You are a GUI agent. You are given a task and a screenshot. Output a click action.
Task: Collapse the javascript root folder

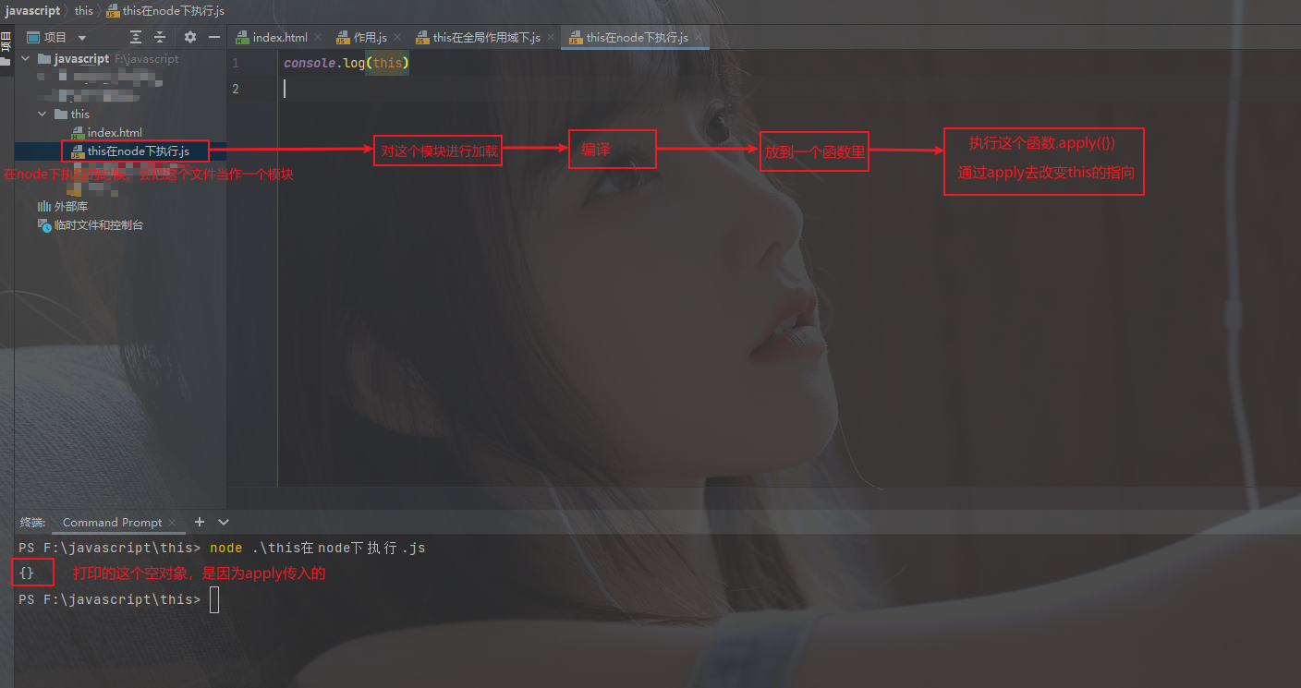(x=24, y=58)
